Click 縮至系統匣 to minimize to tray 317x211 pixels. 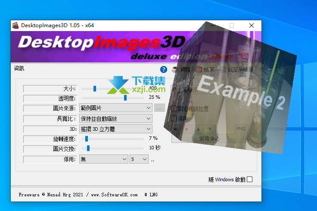240,69
